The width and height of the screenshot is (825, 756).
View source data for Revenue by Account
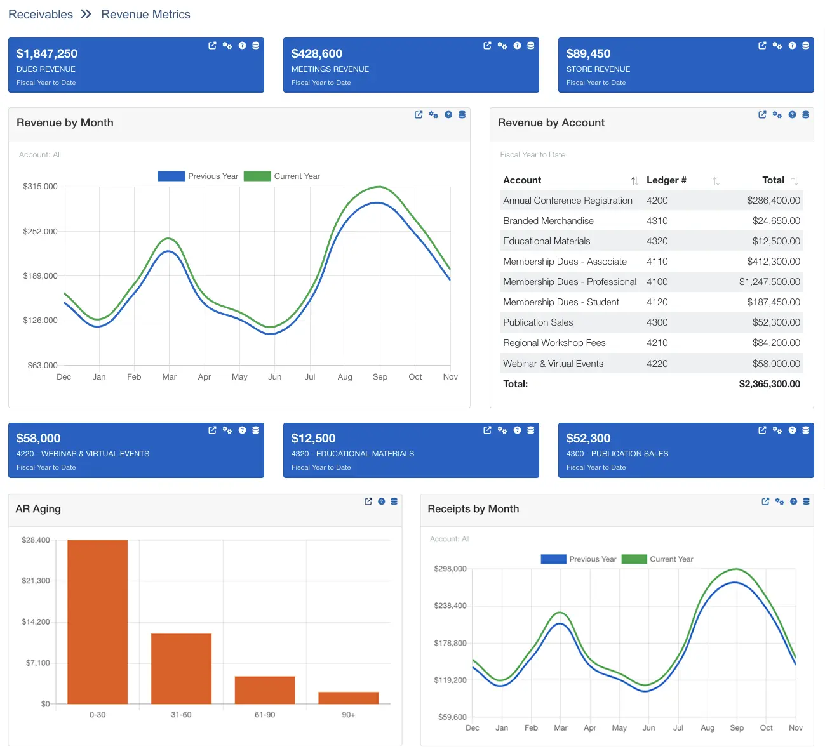coord(806,114)
